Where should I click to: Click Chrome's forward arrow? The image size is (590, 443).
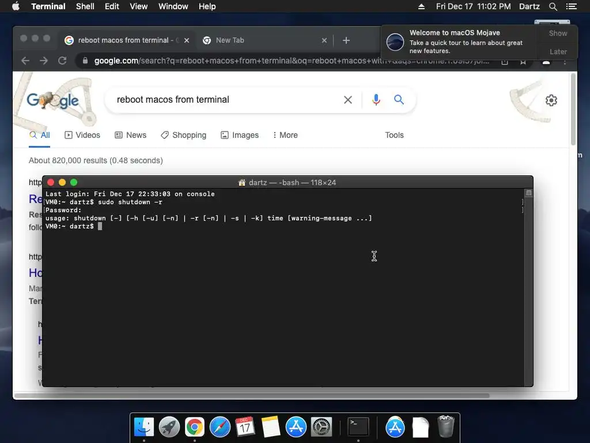[x=44, y=61]
